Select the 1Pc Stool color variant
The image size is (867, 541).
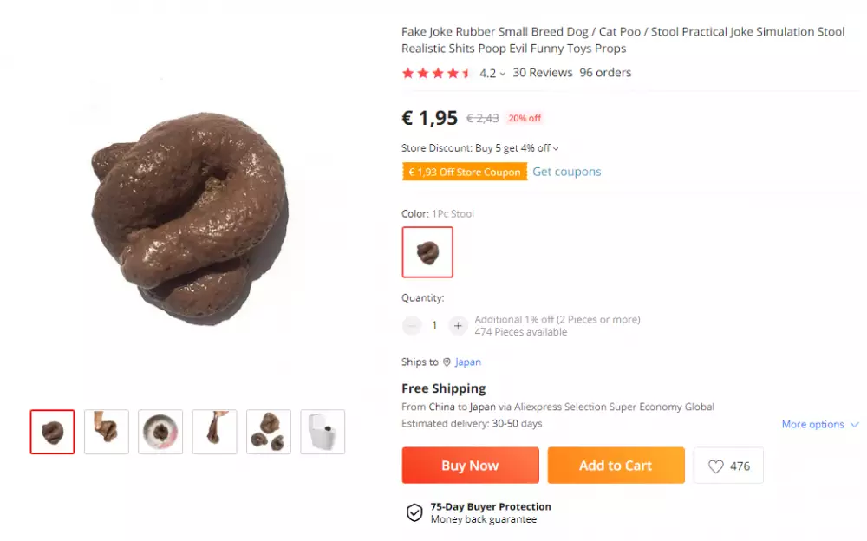coord(427,252)
